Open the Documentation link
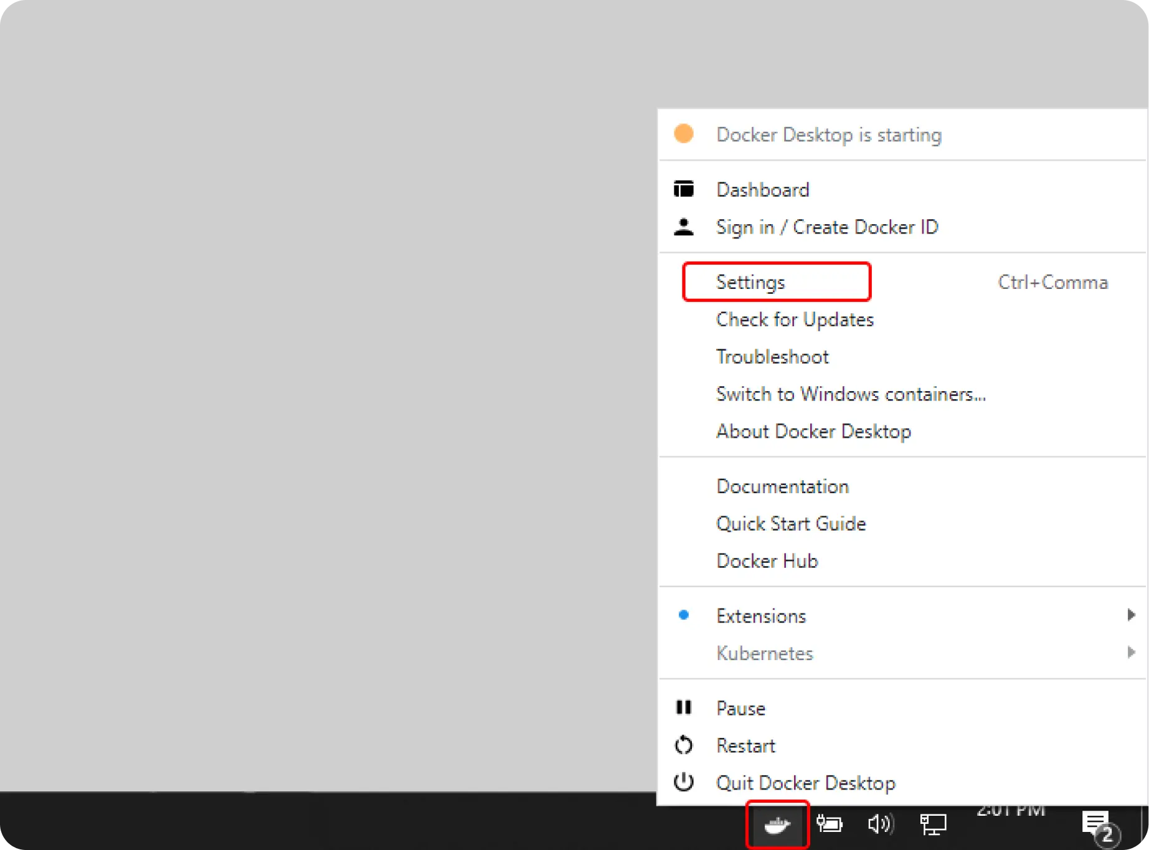The height and width of the screenshot is (850, 1149). (782, 486)
